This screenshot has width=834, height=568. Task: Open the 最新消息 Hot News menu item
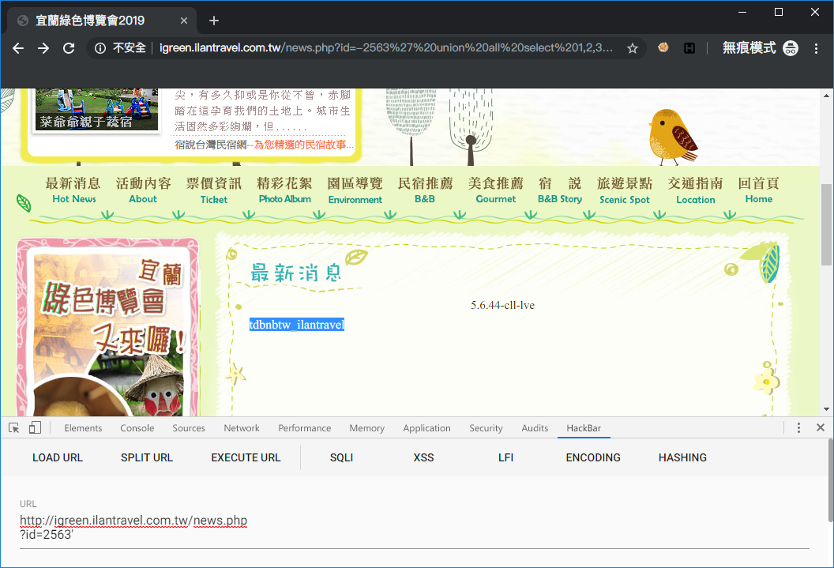tap(73, 190)
